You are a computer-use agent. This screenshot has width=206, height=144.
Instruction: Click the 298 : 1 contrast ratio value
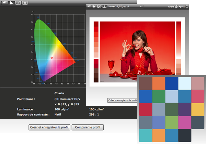(x=94, y=115)
